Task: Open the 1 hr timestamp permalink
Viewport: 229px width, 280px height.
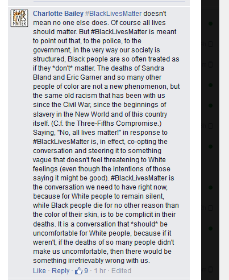Action: tap(100, 271)
